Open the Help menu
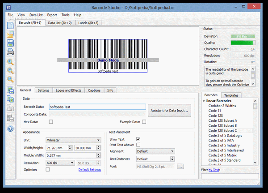 78,15
